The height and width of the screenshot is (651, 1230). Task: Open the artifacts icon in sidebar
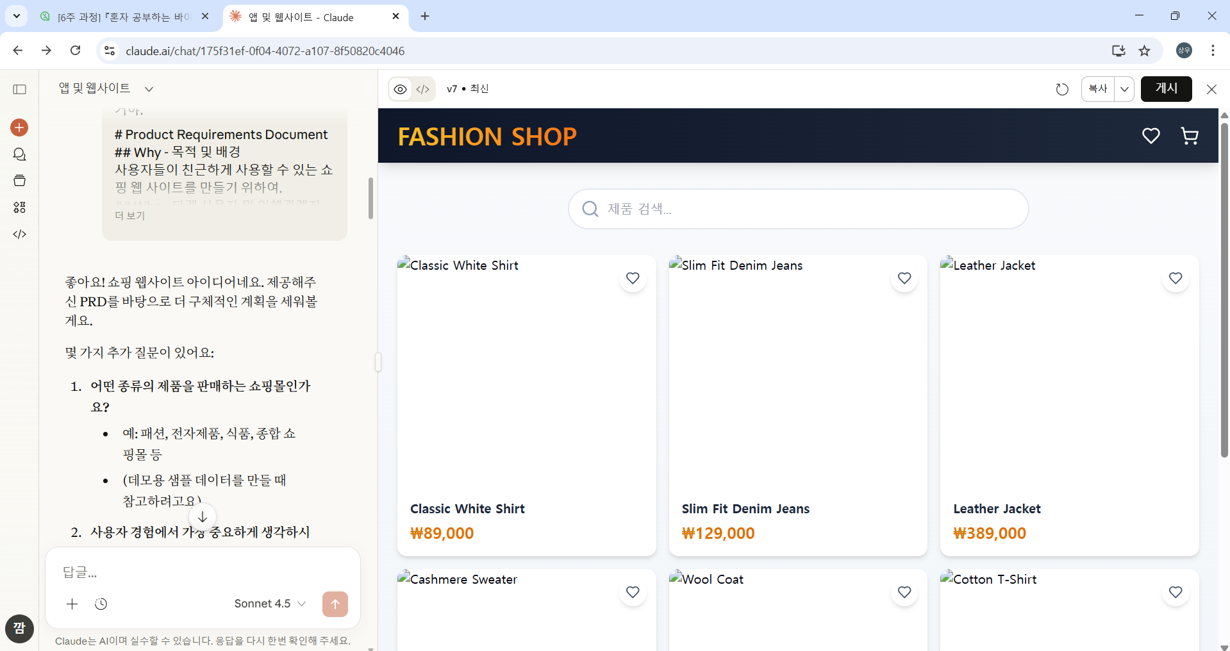tap(19, 207)
